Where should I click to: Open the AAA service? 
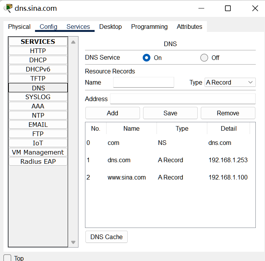click(38, 106)
